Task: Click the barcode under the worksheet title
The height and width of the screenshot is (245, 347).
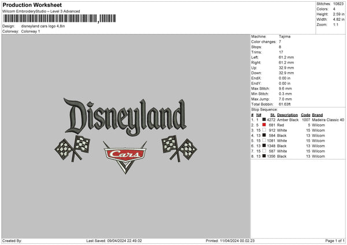Action: pos(59,18)
